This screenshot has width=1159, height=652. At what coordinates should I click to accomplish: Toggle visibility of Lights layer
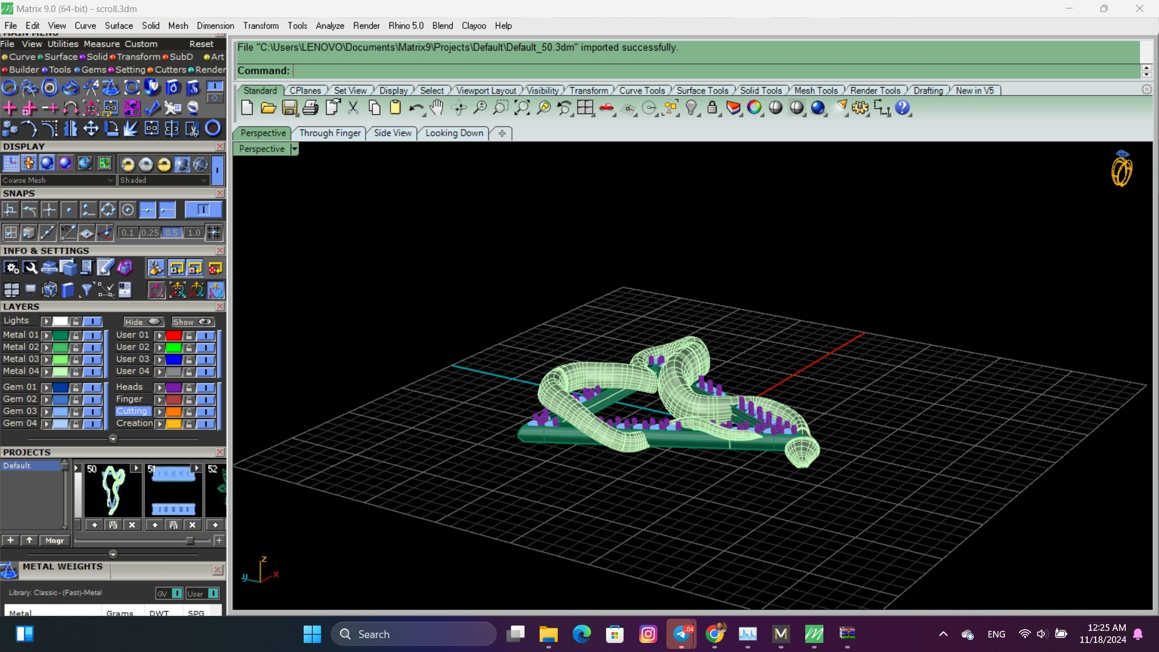click(92, 321)
